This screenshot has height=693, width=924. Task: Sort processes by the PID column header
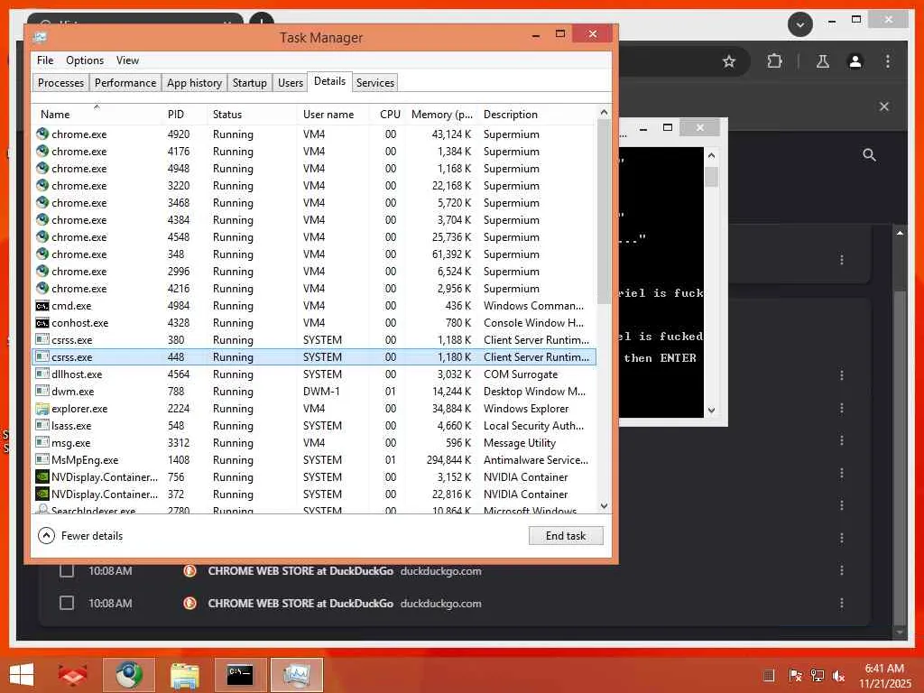(176, 115)
